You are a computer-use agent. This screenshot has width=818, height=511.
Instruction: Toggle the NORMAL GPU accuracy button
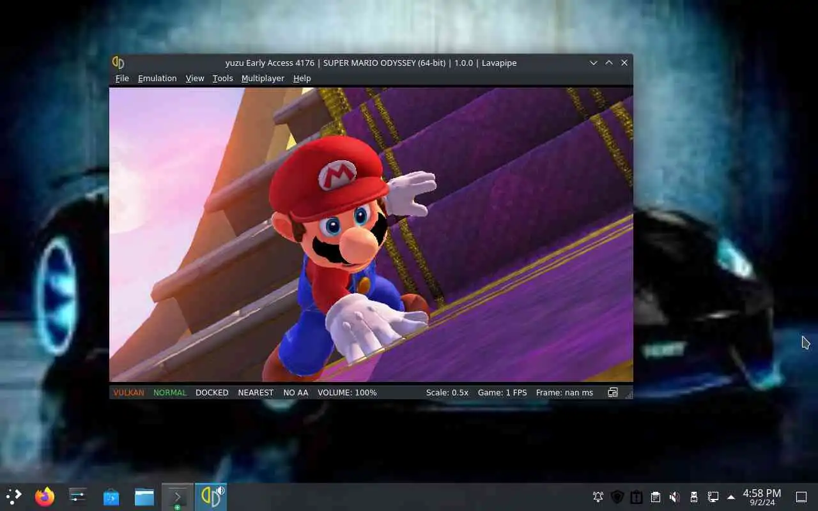(170, 392)
